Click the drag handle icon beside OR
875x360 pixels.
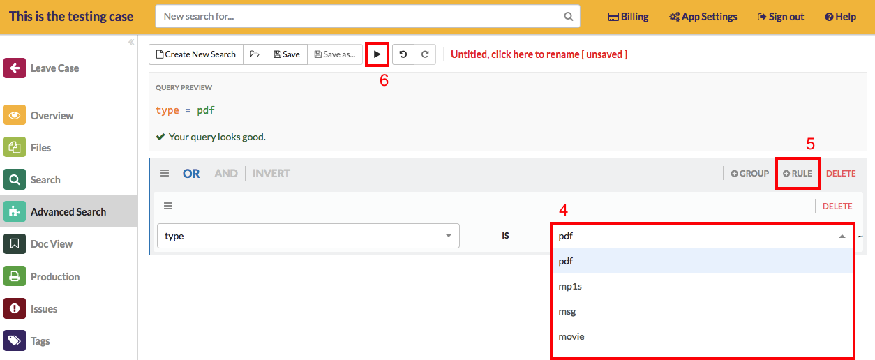click(x=165, y=174)
